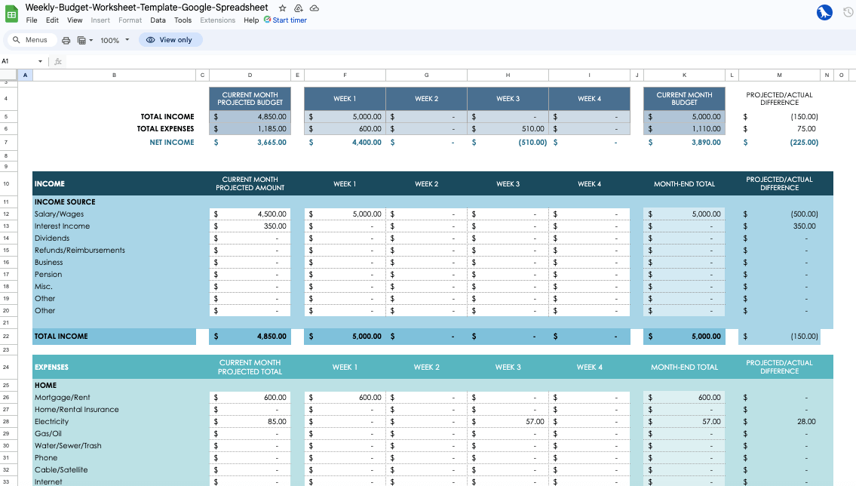The width and height of the screenshot is (856, 486).
Task: Select Week 3 net income (510.00) cell
Action: click(x=508, y=142)
